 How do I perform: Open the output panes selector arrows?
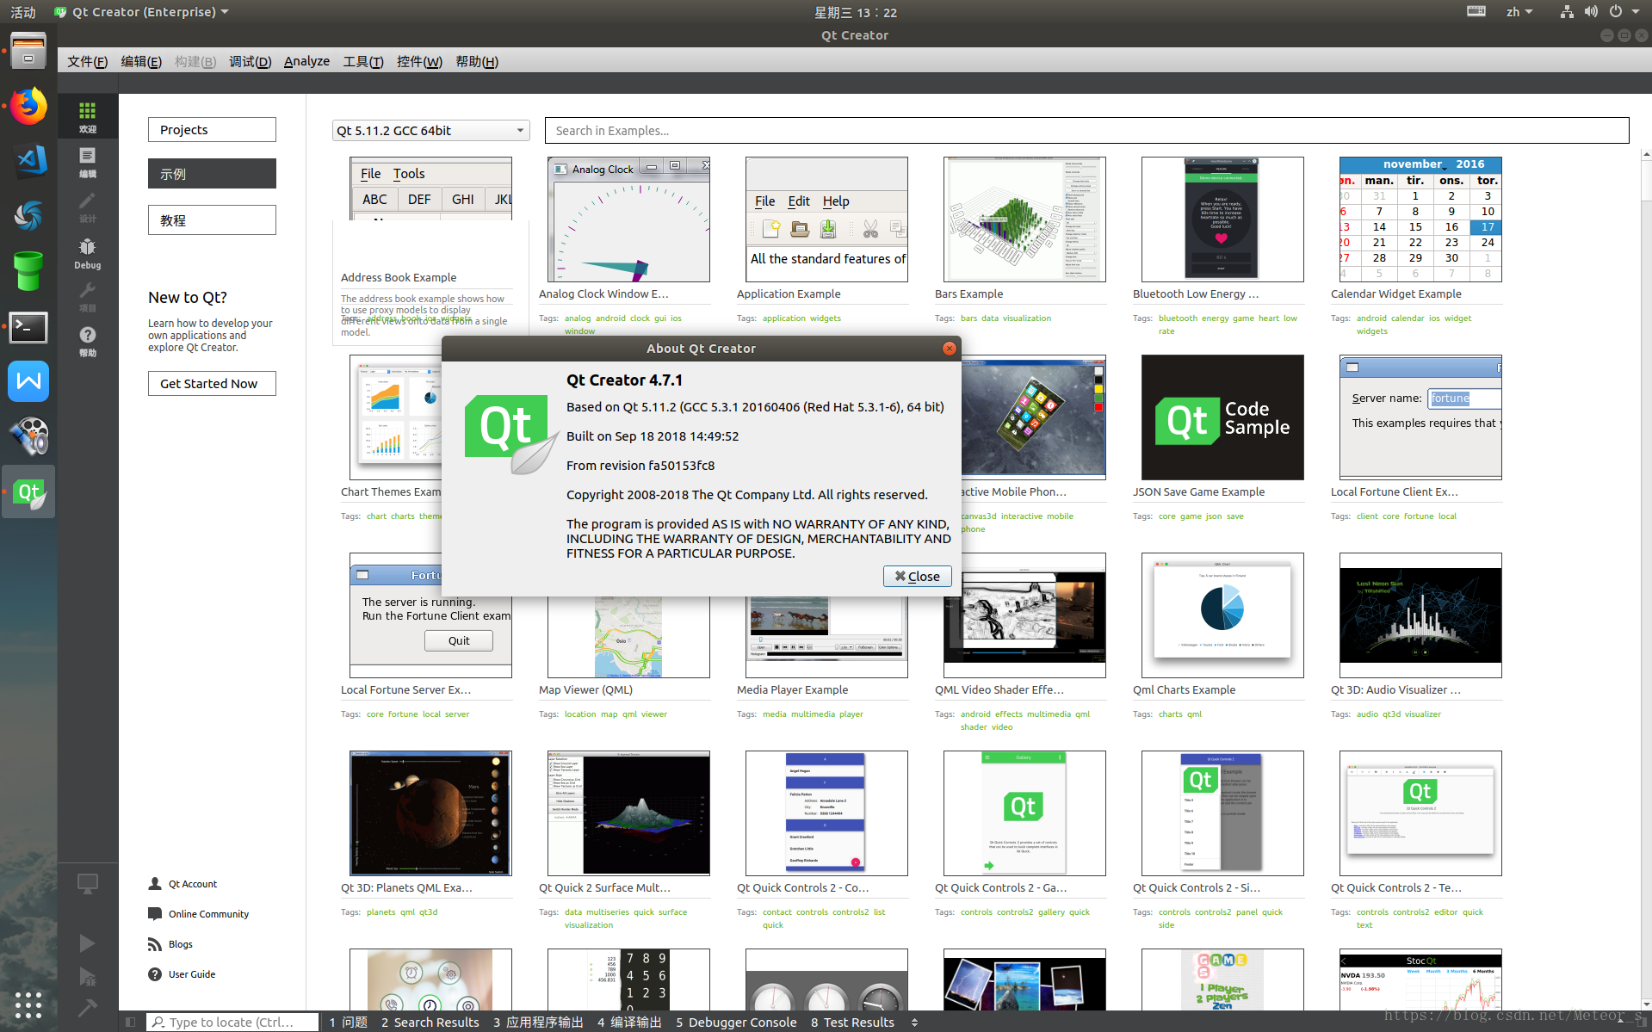click(914, 1023)
